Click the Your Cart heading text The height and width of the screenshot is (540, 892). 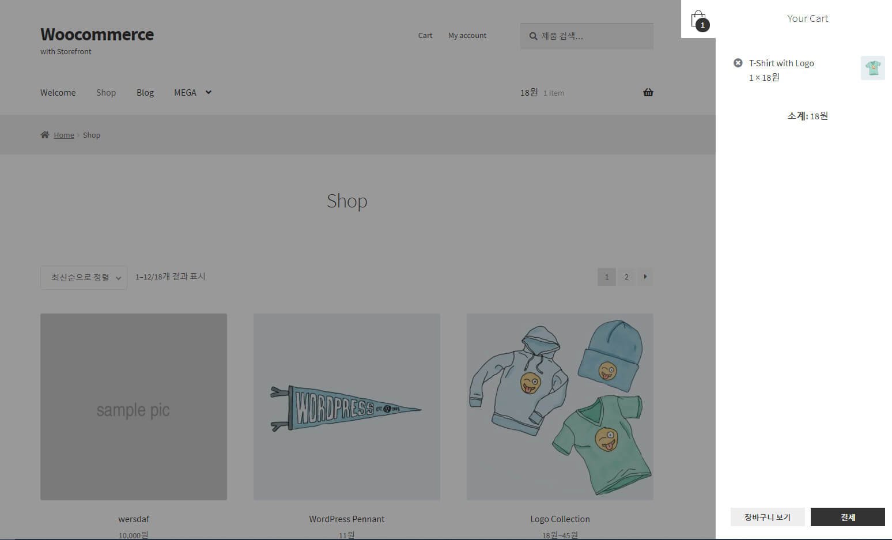tap(808, 18)
